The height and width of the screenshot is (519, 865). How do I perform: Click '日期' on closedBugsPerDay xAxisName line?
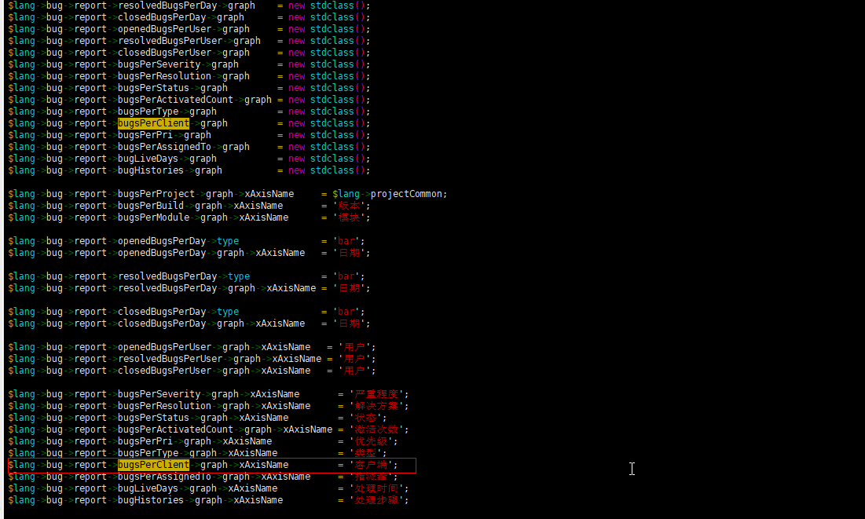(x=349, y=323)
